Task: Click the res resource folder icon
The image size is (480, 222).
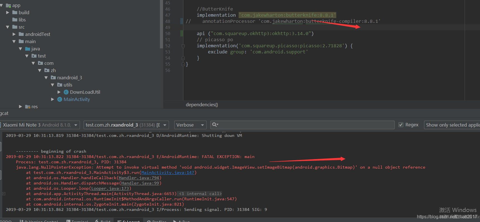Action: coord(28,107)
